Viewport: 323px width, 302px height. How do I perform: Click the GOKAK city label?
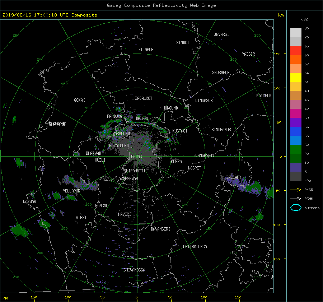click(80, 100)
